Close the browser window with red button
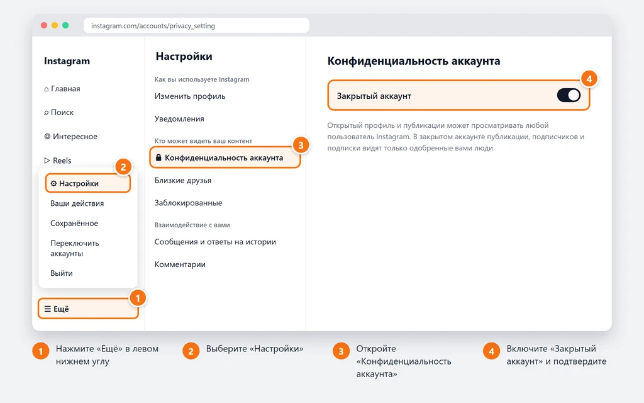Screen dimensions: 644x403 44,25
